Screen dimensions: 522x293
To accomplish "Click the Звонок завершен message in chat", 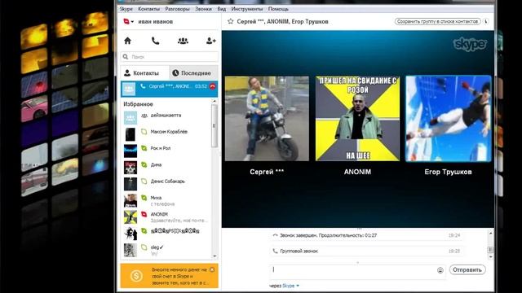I will click(x=328, y=235).
